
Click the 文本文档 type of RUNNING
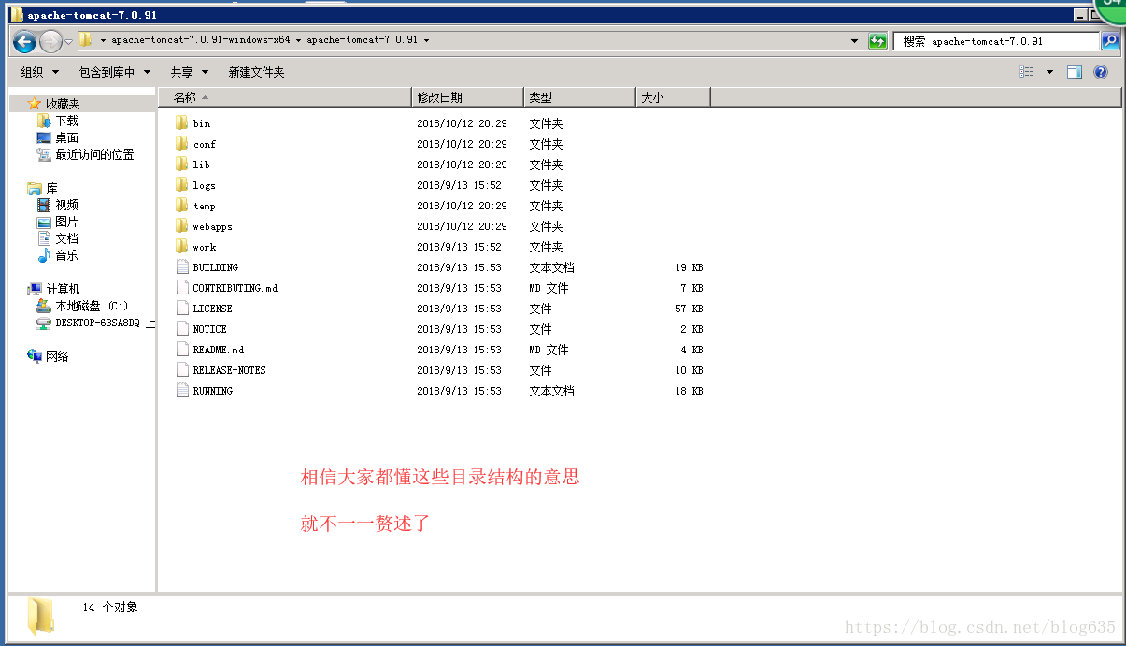click(x=551, y=391)
